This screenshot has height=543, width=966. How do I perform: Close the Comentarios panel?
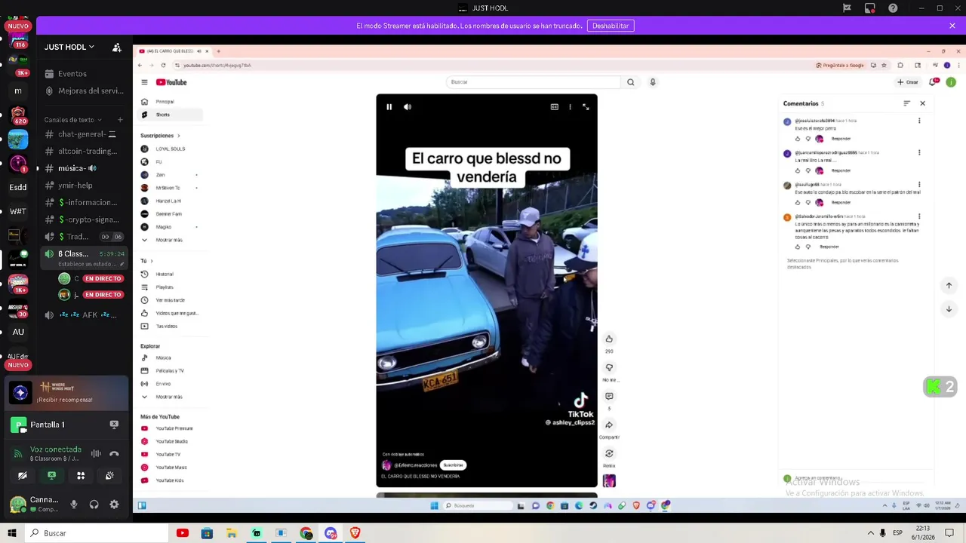pyautogui.click(x=922, y=103)
